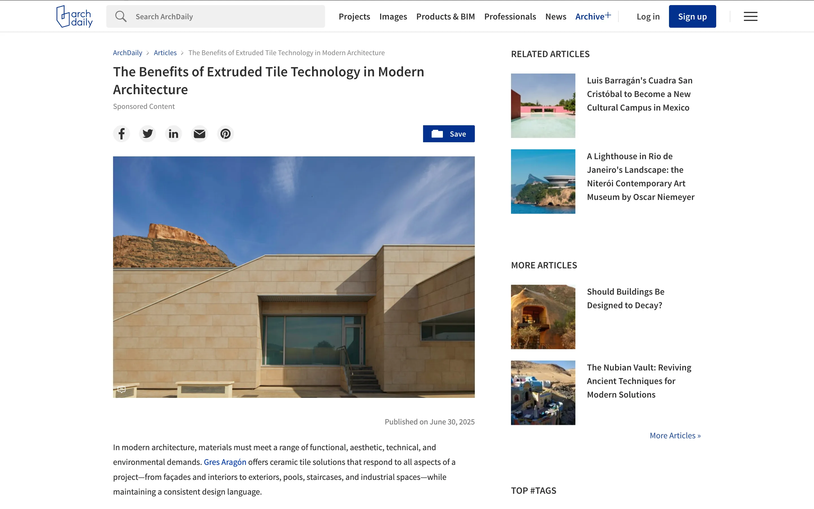Open image caption icon on hero photo
The height and width of the screenshot is (509, 814).
122,389
